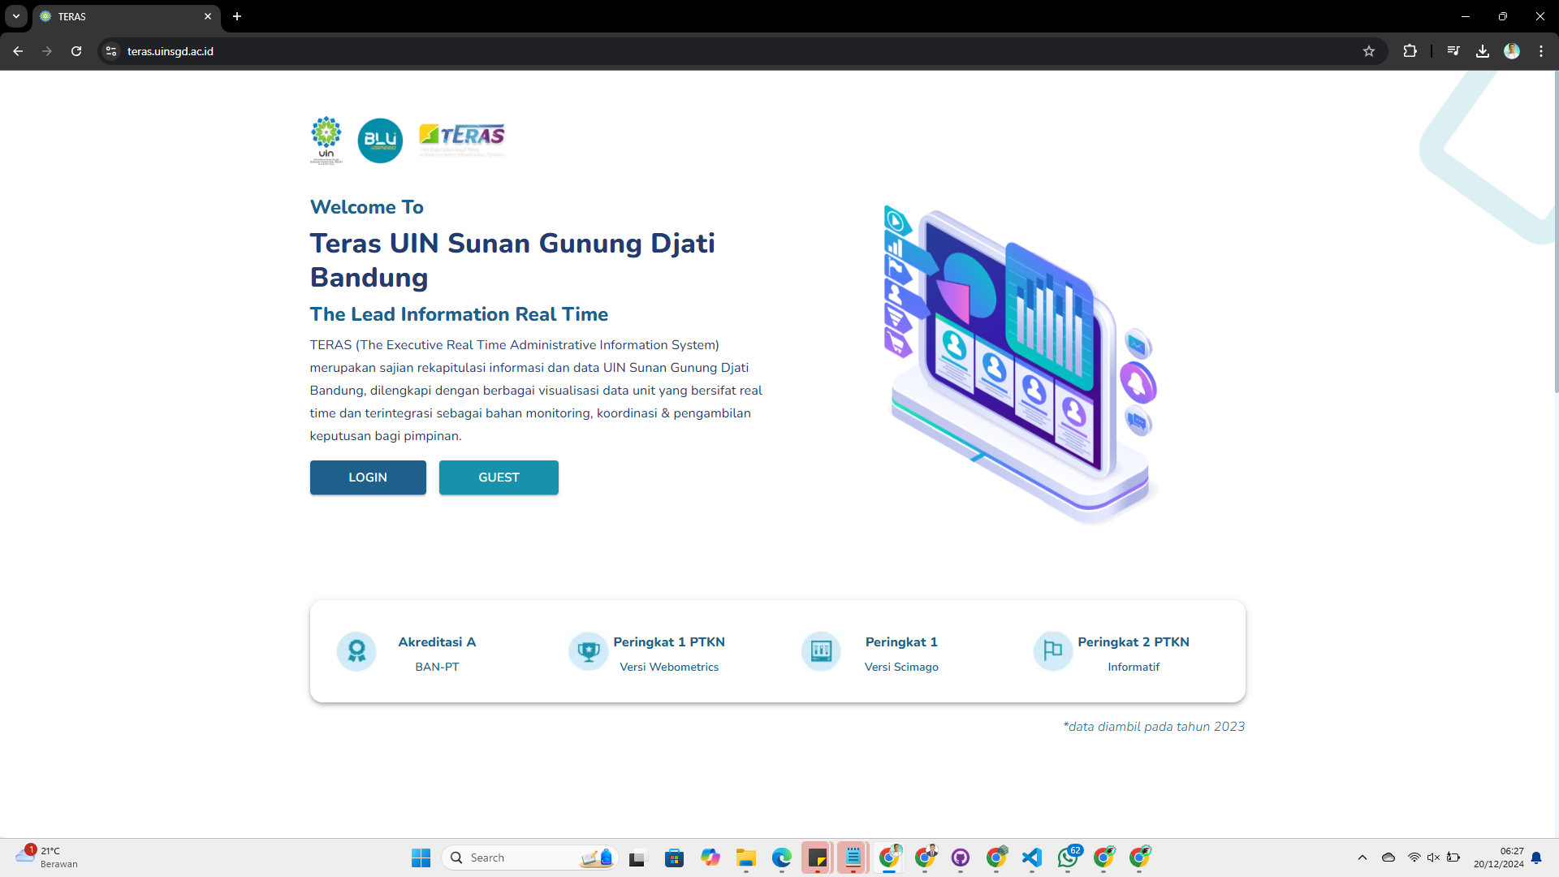Open the Notepad icon on the taskbar
The image size is (1559, 877).
[x=853, y=858]
